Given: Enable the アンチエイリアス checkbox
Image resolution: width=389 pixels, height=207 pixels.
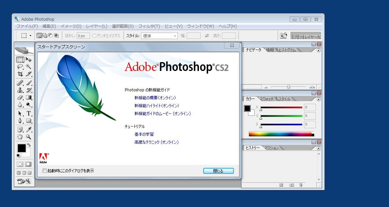Looking at the screenshot, I should click(x=94, y=36).
